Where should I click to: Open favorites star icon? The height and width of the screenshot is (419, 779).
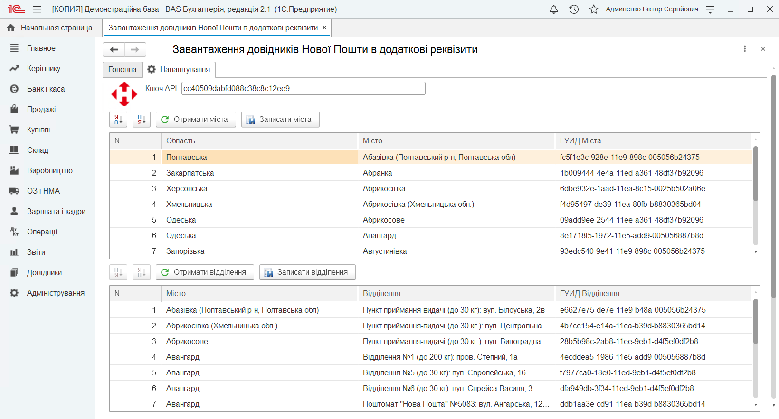click(594, 9)
